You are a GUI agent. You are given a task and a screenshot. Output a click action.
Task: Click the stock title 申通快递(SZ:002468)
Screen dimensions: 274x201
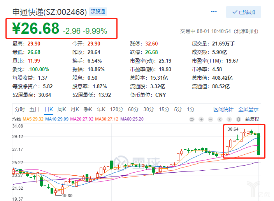click(49, 12)
